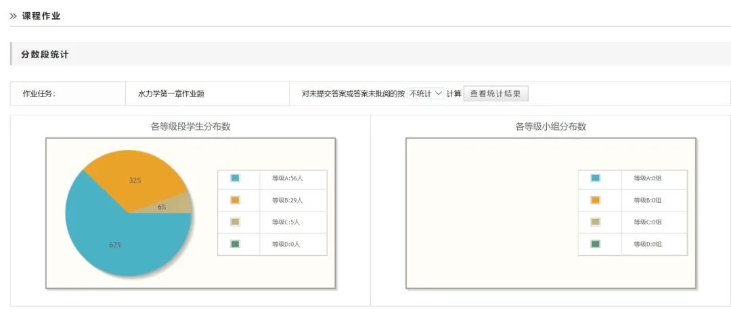The image size is (731, 315).
Task: Click tan swatch for 等级C:5人
Action: pyautogui.click(x=235, y=222)
